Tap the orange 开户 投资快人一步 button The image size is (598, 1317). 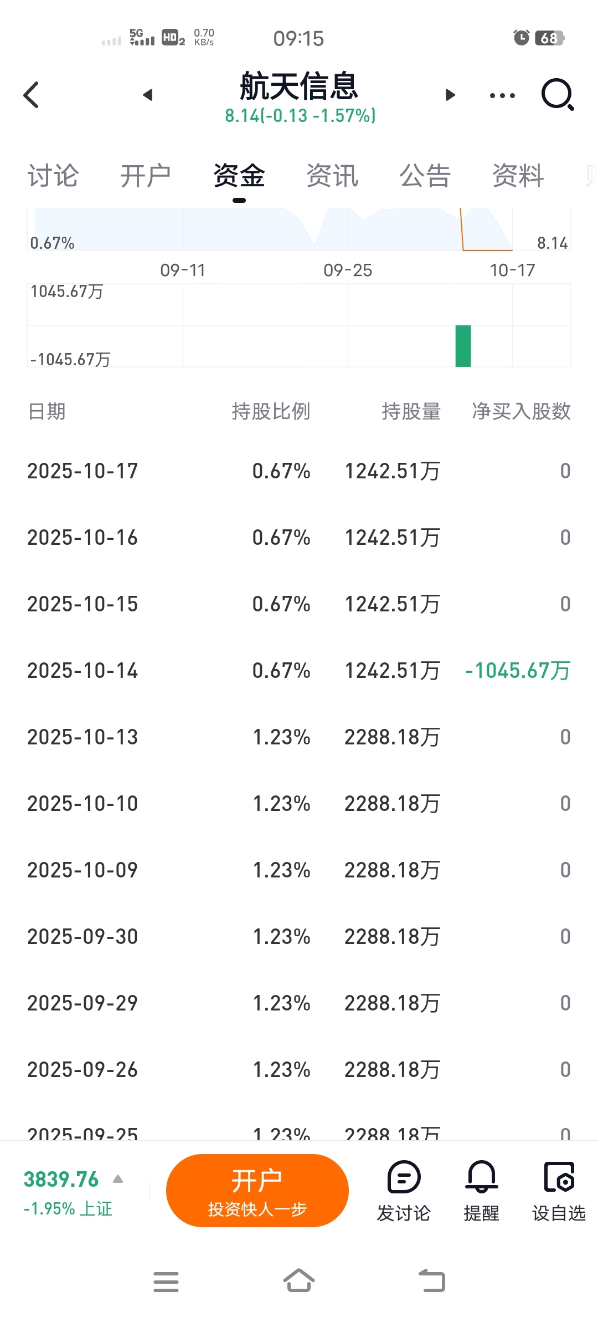tap(257, 1191)
